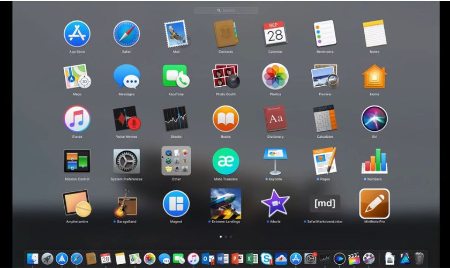Open the Trash in the Dock
Image resolution: width=450 pixels, height=268 pixels.
click(419, 258)
